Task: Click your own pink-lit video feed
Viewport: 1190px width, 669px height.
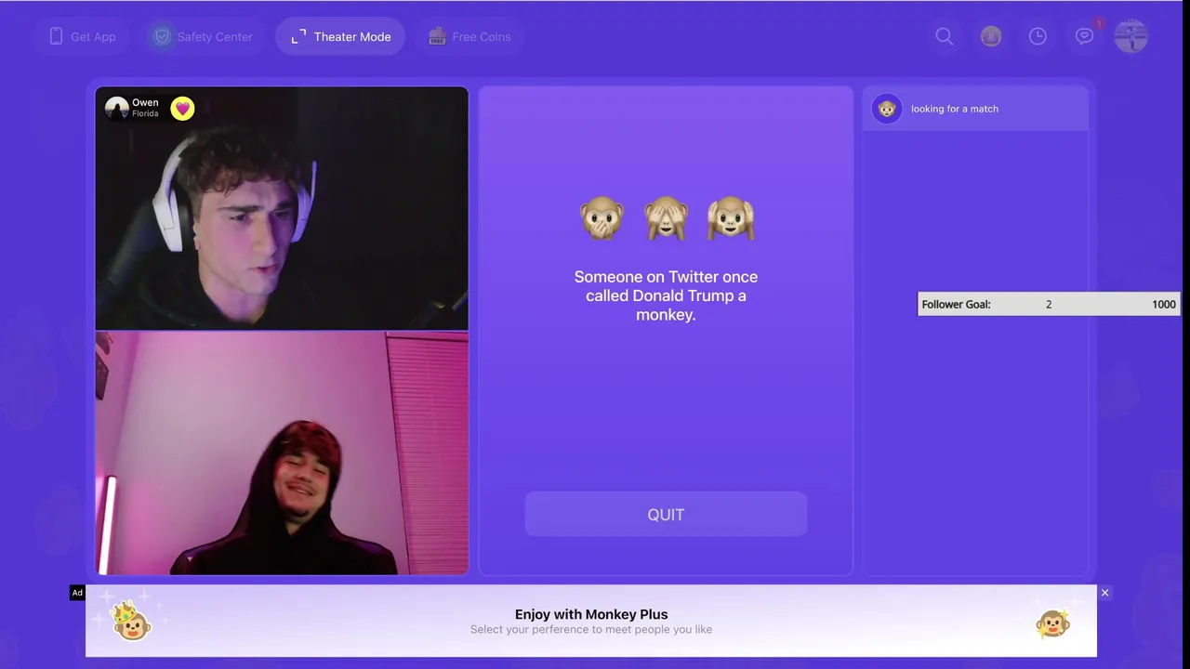Action: pos(282,453)
